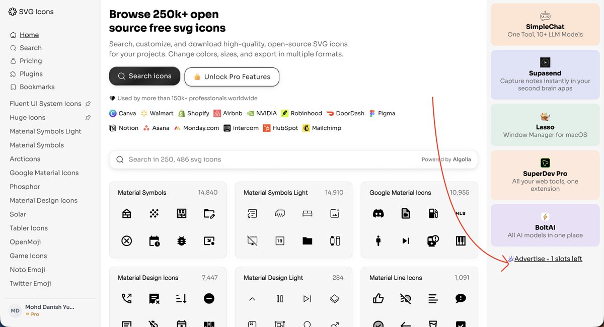Select the solid folder icon in Material Symbols Light
This screenshot has width=604, height=327.
(x=308, y=241)
